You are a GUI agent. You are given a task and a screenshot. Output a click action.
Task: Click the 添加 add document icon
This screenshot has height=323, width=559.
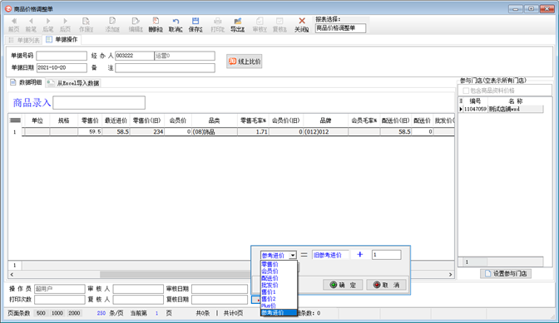click(x=112, y=25)
